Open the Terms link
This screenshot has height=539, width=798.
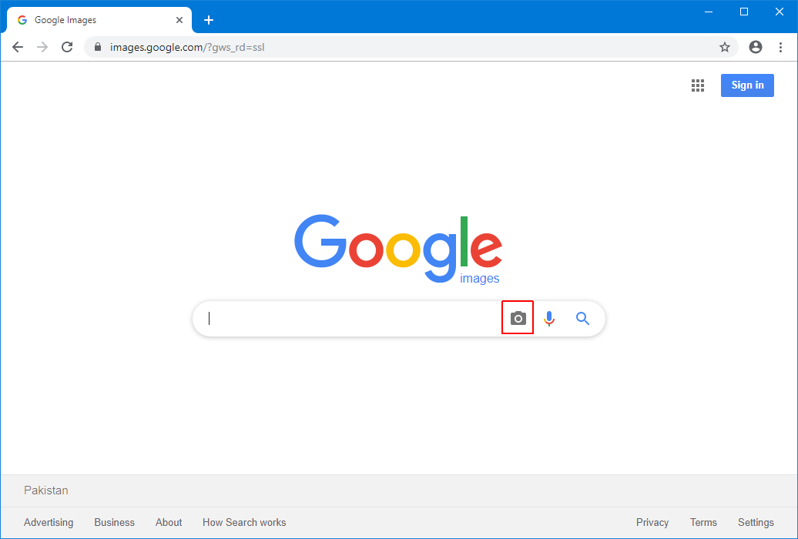coord(703,522)
